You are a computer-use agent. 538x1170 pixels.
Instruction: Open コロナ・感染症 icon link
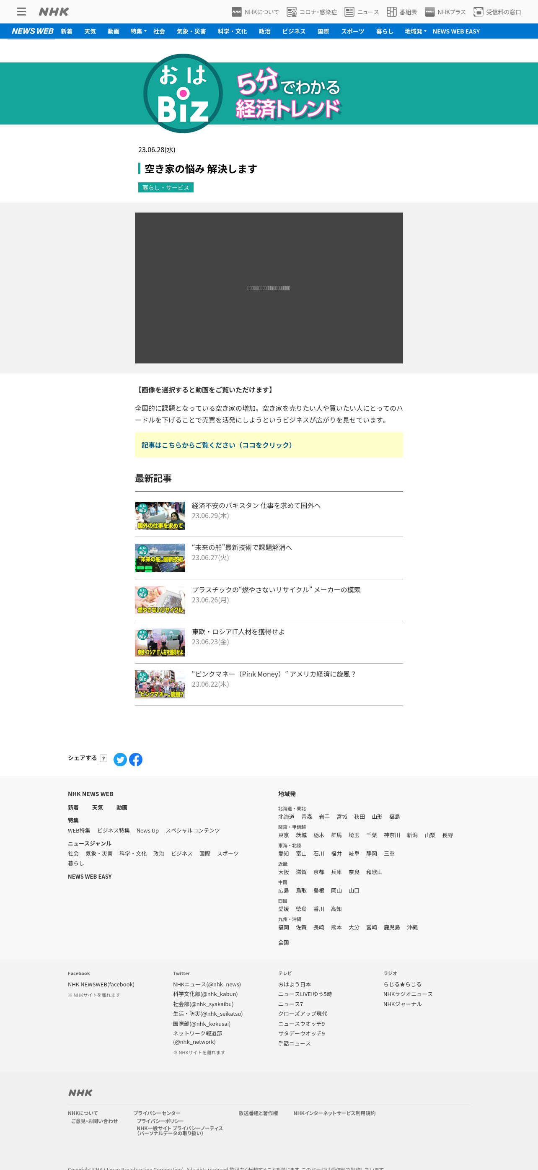[312, 12]
